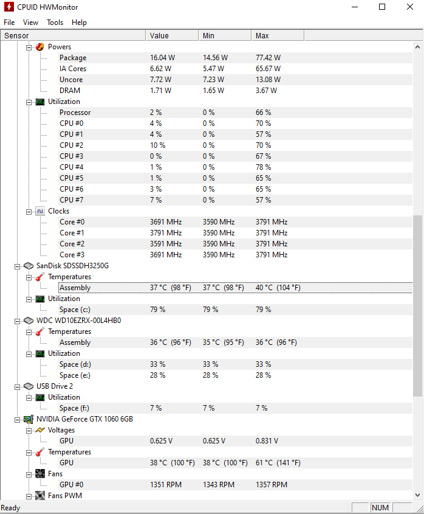Open the View menu
The width and height of the screenshot is (424, 514).
point(30,23)
